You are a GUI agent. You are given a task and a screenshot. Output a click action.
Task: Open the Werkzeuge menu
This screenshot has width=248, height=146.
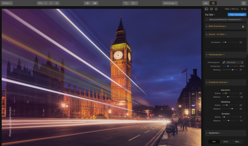click(x=170, y=3)
